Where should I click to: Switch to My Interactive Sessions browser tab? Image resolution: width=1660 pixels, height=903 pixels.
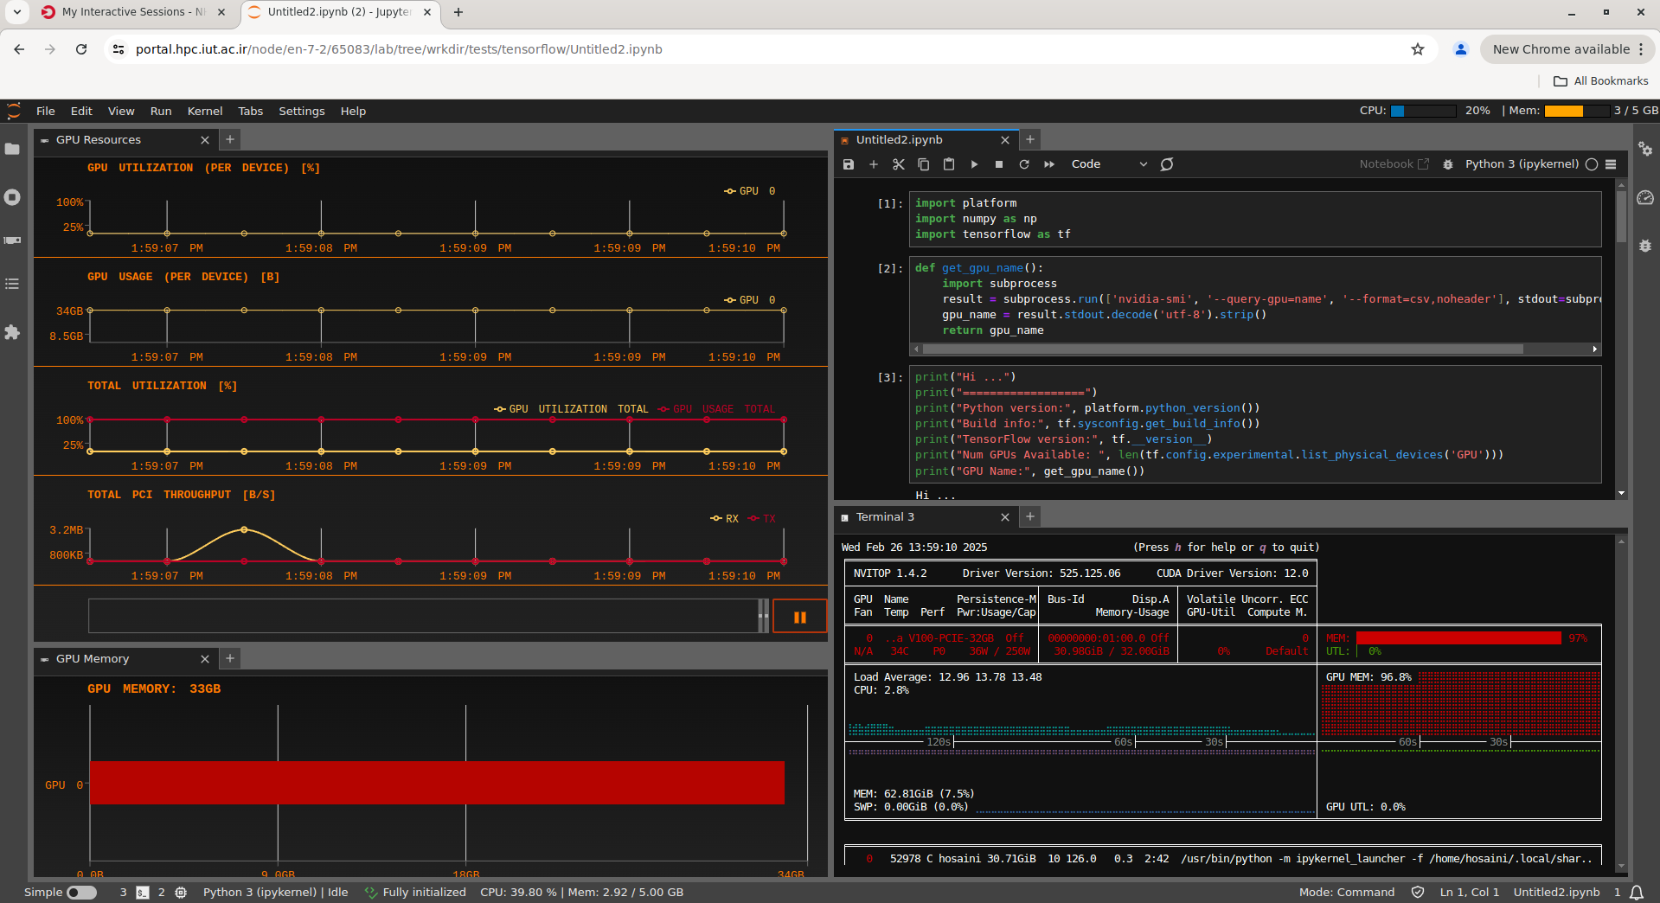click(132, 12)
